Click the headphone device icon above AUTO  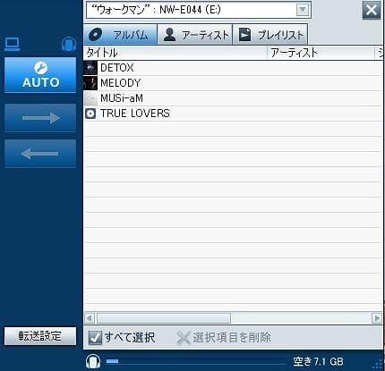pyautogui.click(x=69, y=45)
